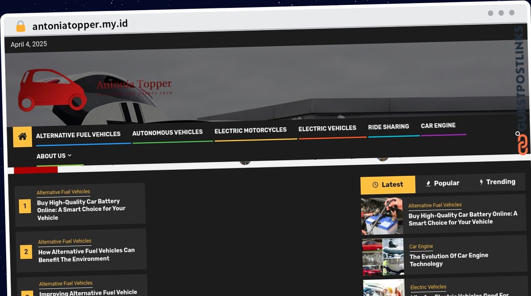Click Alternative Fuel Vehicles tag in Latest sidebar
This screenshot has width=531, height=296.
pos(435,205)
